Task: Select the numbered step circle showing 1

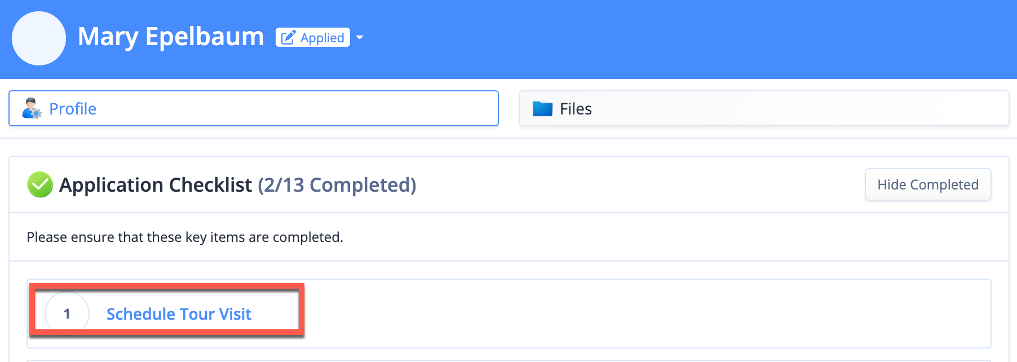Action: coord(67,314)
